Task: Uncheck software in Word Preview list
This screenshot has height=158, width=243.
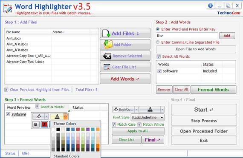Action: (x=8, y=114)
